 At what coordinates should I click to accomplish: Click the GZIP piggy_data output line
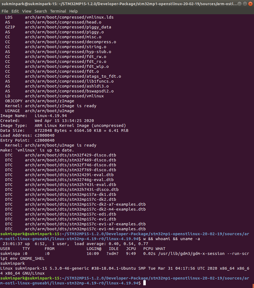pos(58,27)
